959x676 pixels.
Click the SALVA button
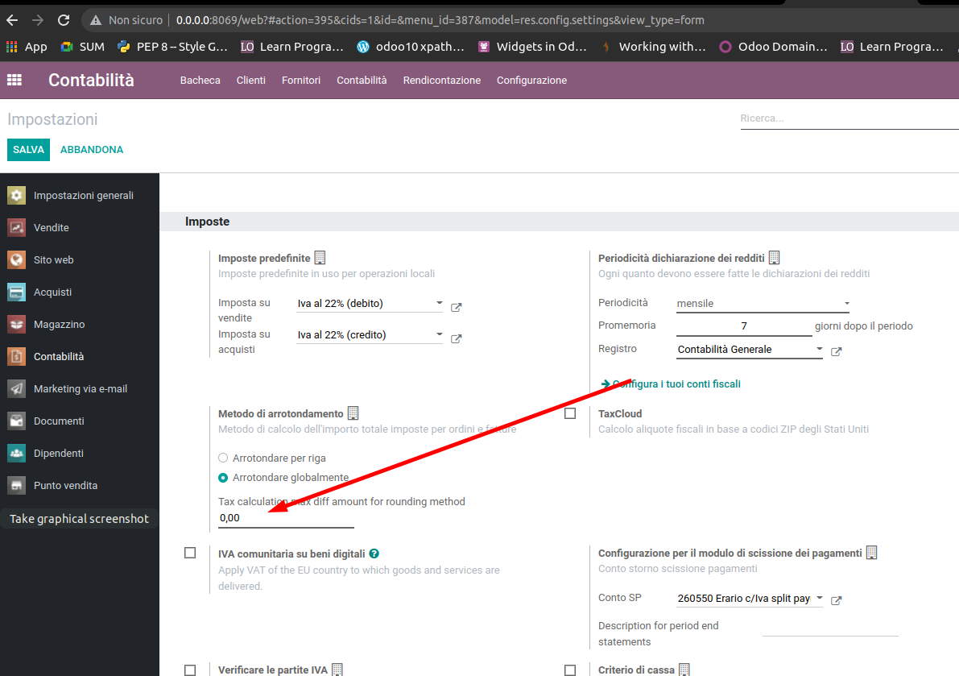coord(29,150)
